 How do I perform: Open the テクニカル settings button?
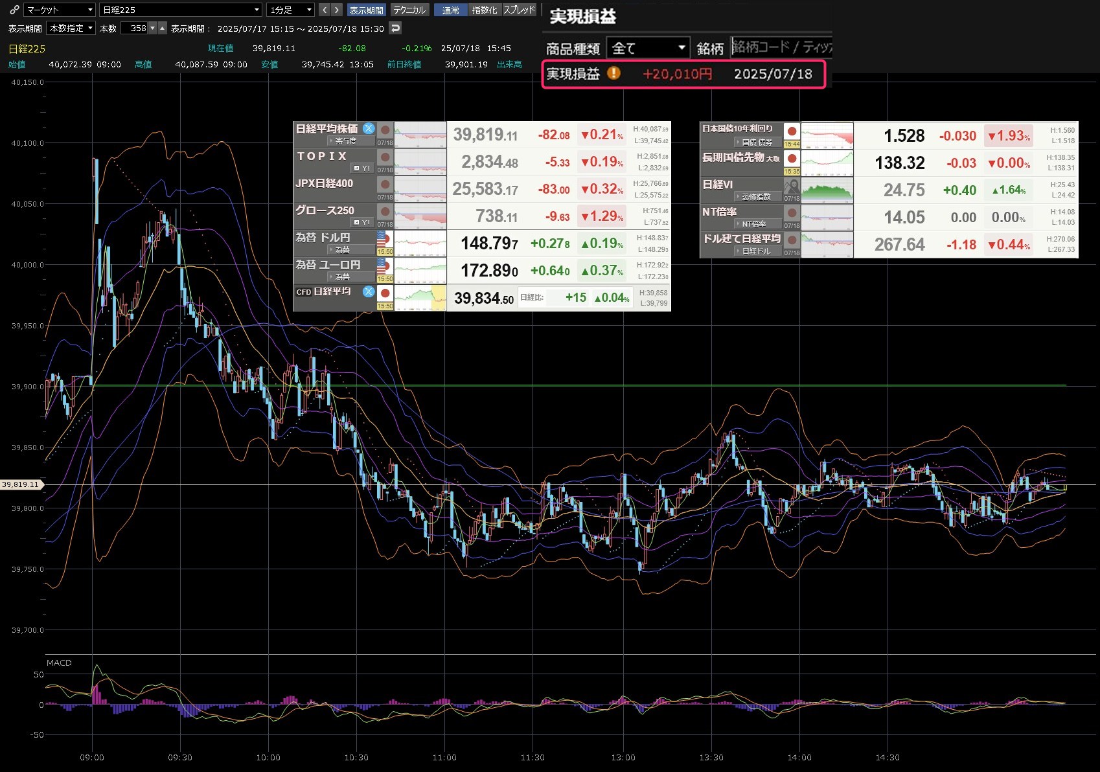[x=409, y=10]
